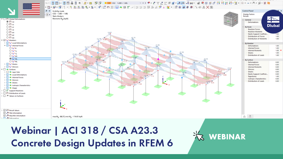This screenshot has height=159, width=283.
Task: Click red slider marker beside Internal Moments
Action: (x=281, y=51)
